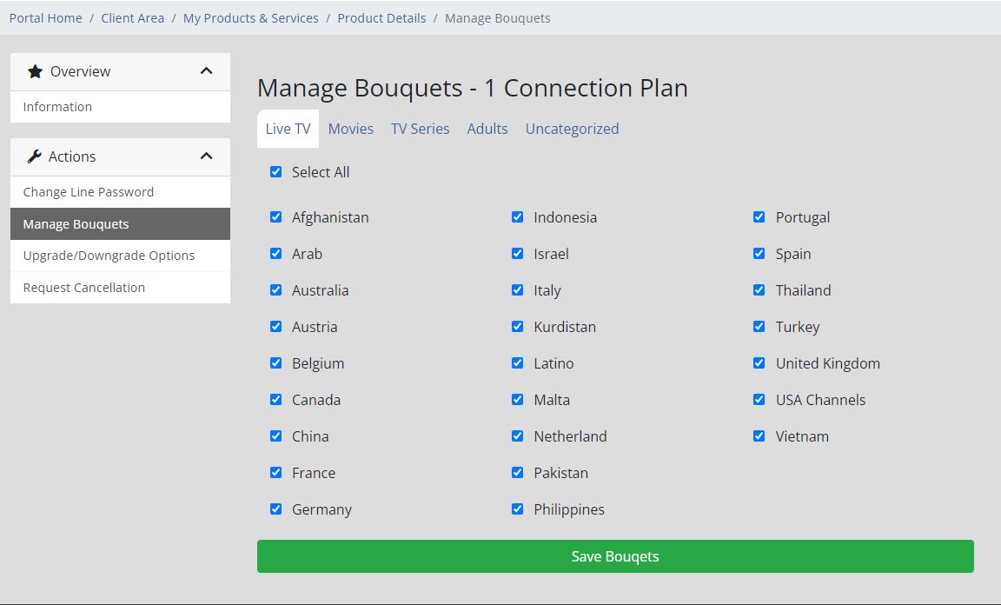
Task: Open the Uncategorized tab
Action: 572,129
